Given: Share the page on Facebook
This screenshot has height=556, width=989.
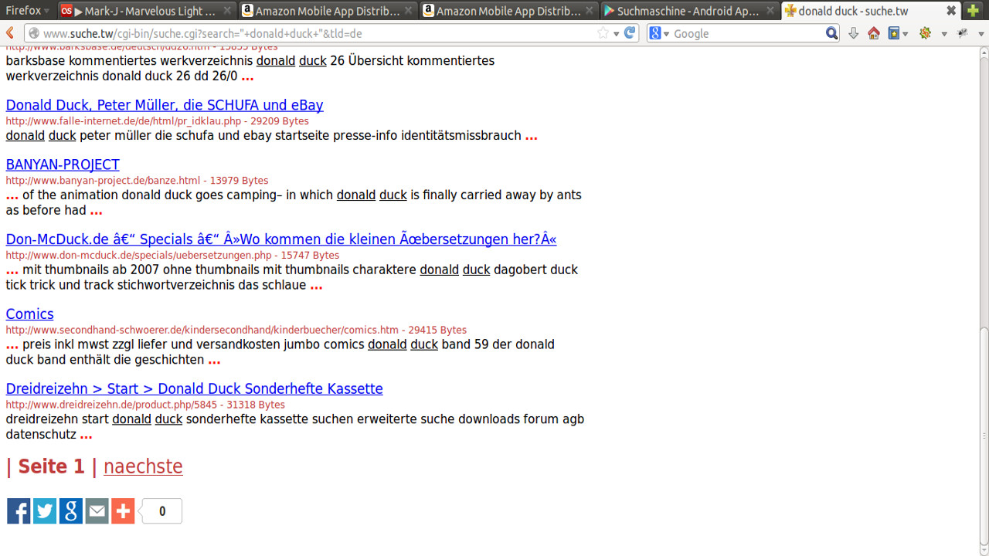Looking at the screenshot, I should pyautogui.click(x=19, y=511).
